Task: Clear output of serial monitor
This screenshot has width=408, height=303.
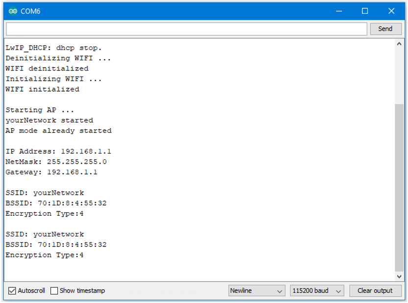Action: 375,291
